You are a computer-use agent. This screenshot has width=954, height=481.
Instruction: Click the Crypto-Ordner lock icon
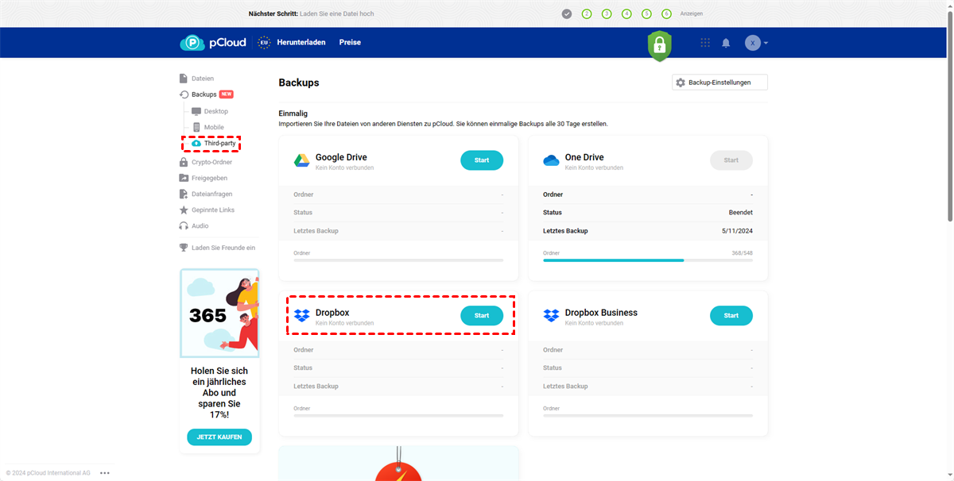184,162
